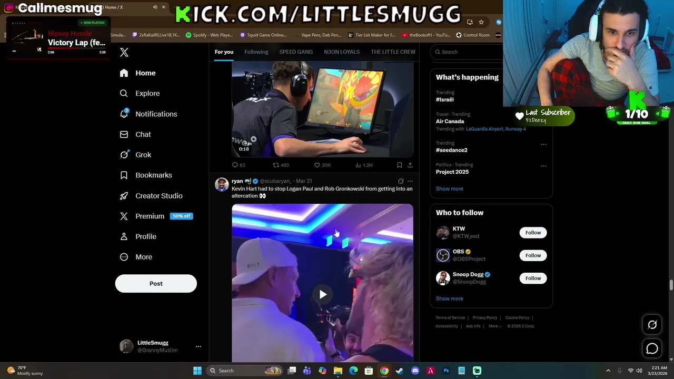Share the gaming video post

(410, 165)
